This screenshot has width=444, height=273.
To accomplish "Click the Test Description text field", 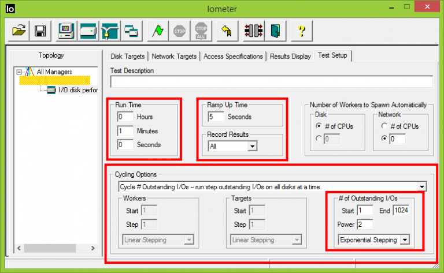I will pyautogui.click(x=271, y=81).
